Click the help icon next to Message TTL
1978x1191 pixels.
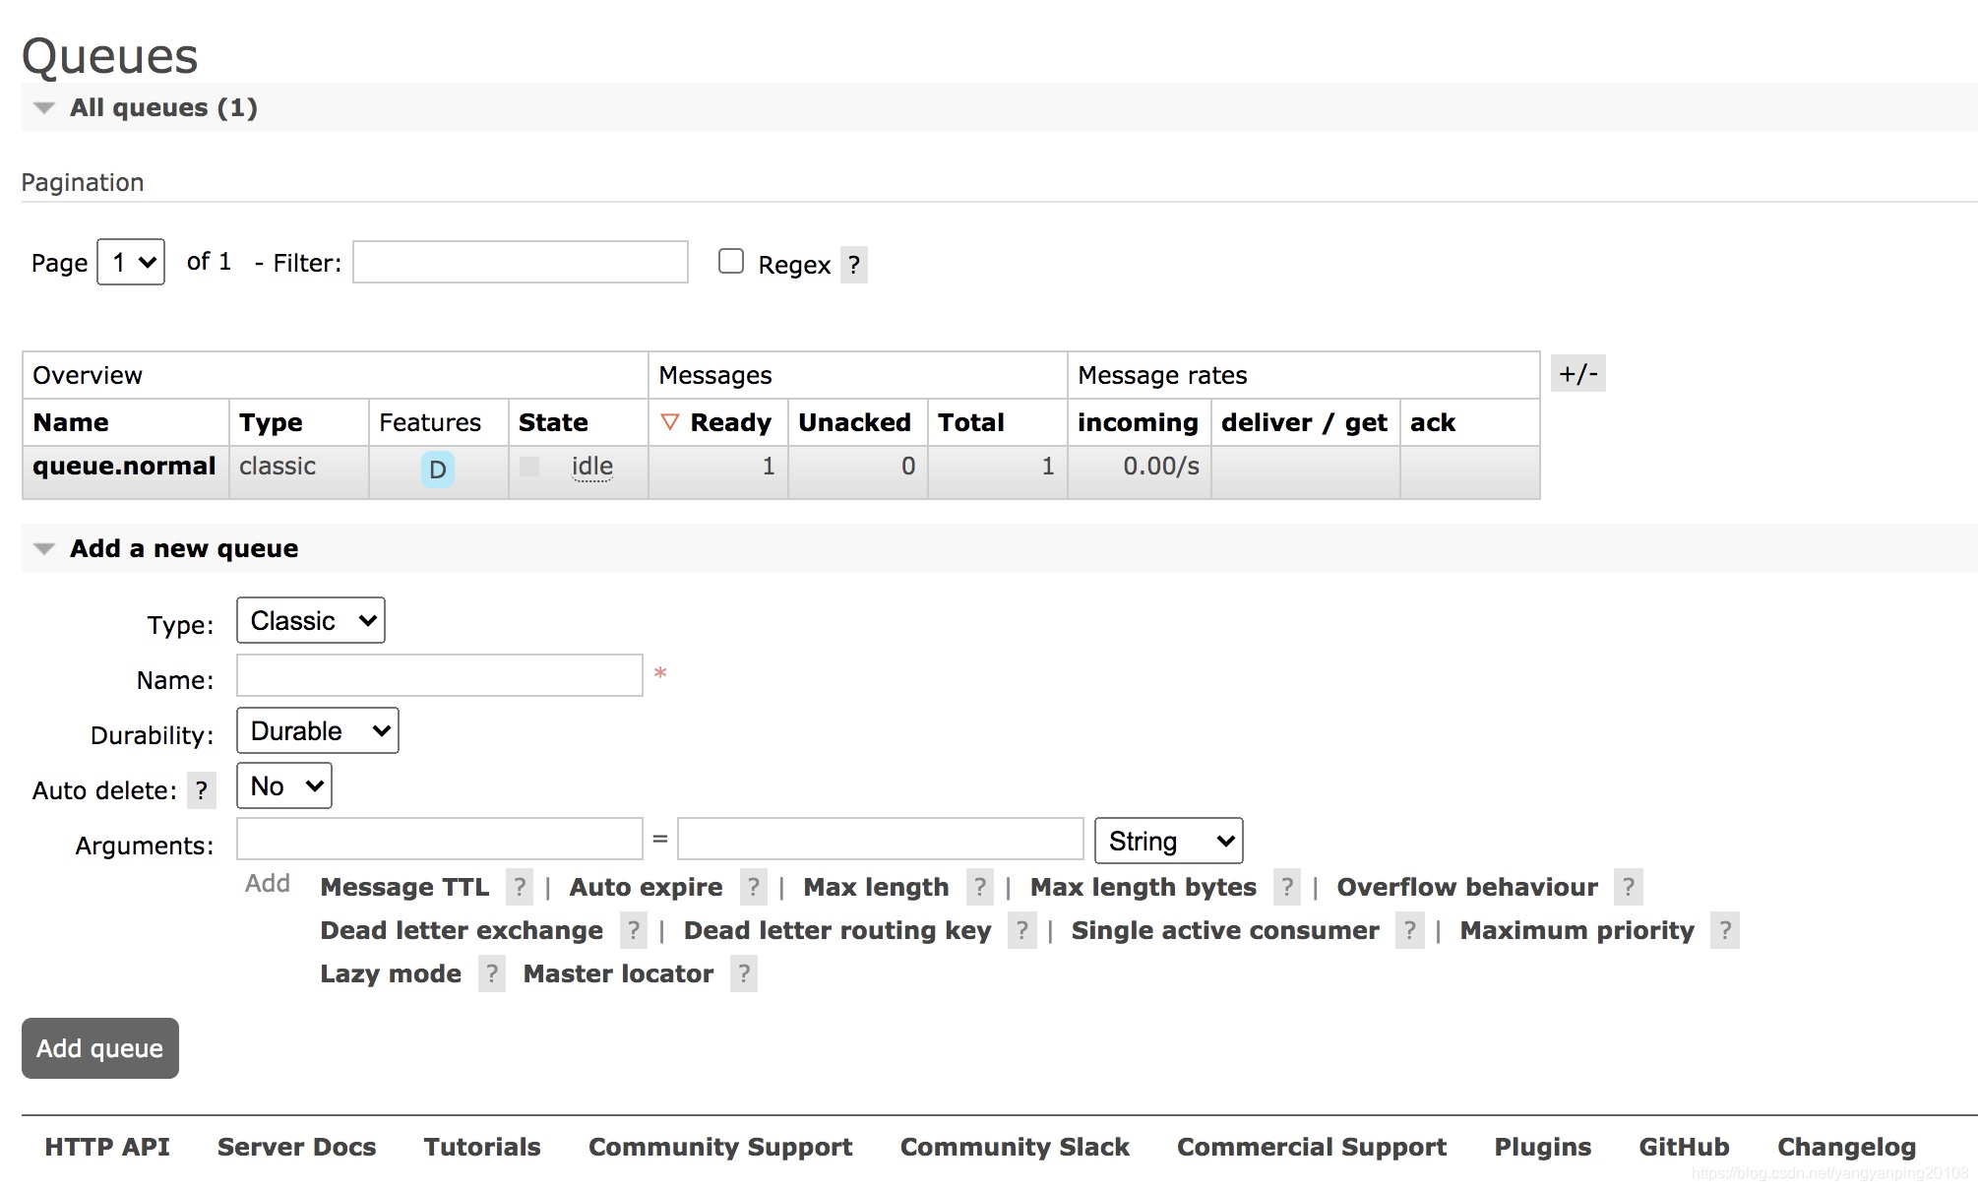[520, 887]
